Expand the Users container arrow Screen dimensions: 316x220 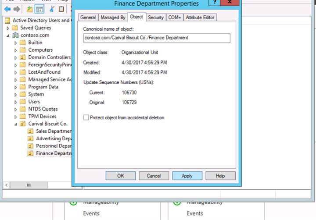15,102
